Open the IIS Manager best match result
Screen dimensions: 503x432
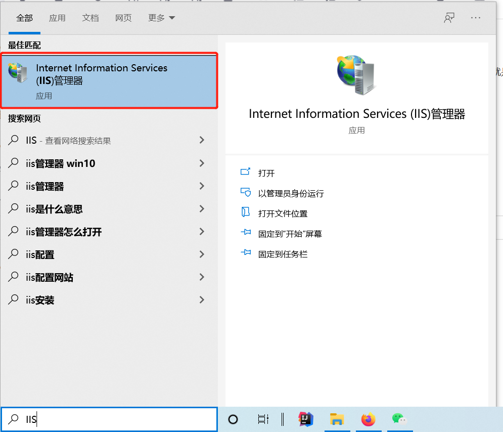tap(109, 81)
